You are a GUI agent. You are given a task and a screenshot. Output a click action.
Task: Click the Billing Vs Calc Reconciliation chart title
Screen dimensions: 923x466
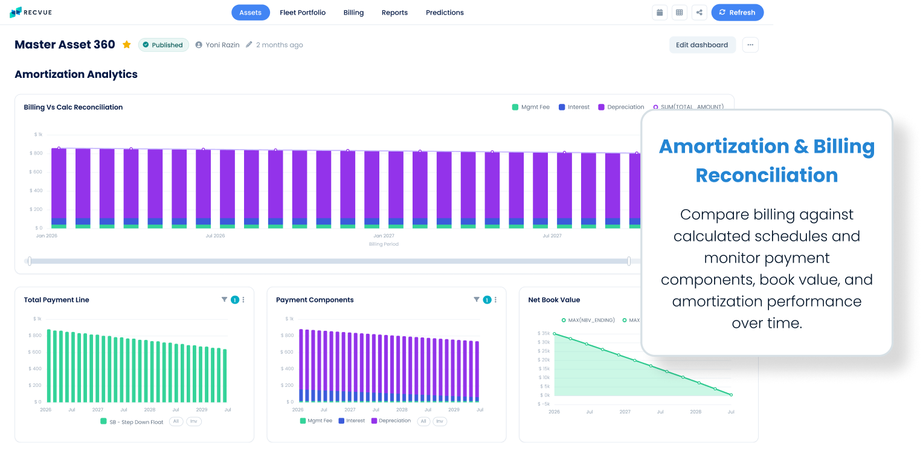pos(73,107)
